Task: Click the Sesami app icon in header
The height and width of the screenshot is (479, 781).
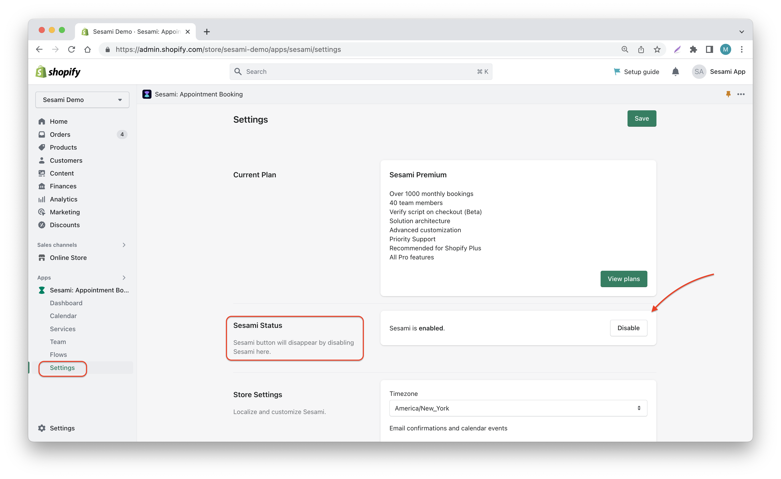Action: (147, 94)
